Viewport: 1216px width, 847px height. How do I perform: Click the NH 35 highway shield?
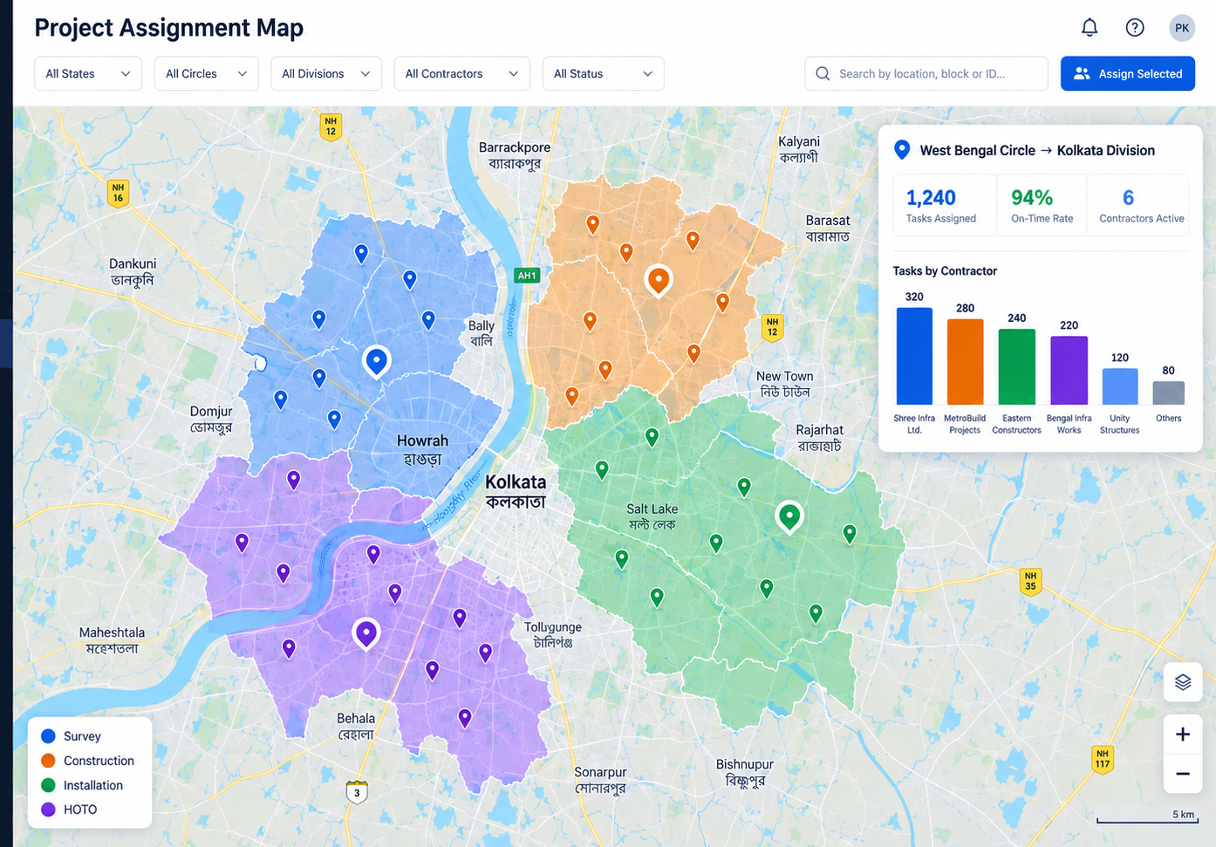1030,581
